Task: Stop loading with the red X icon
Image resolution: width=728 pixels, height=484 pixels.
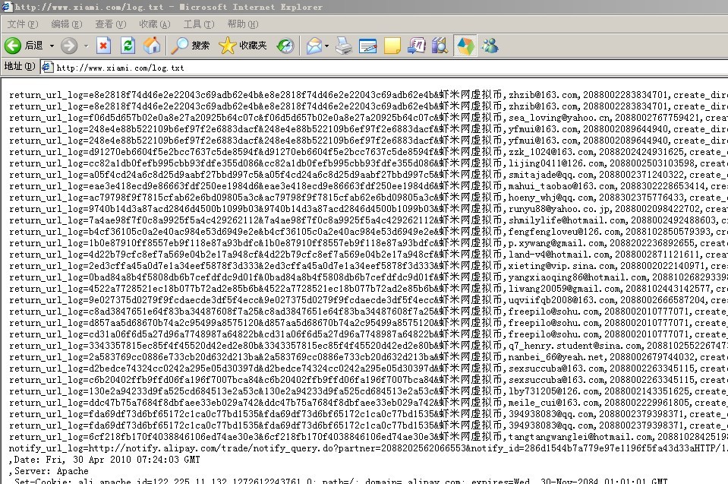Action: pyautogui.click(x=103, y=46)
